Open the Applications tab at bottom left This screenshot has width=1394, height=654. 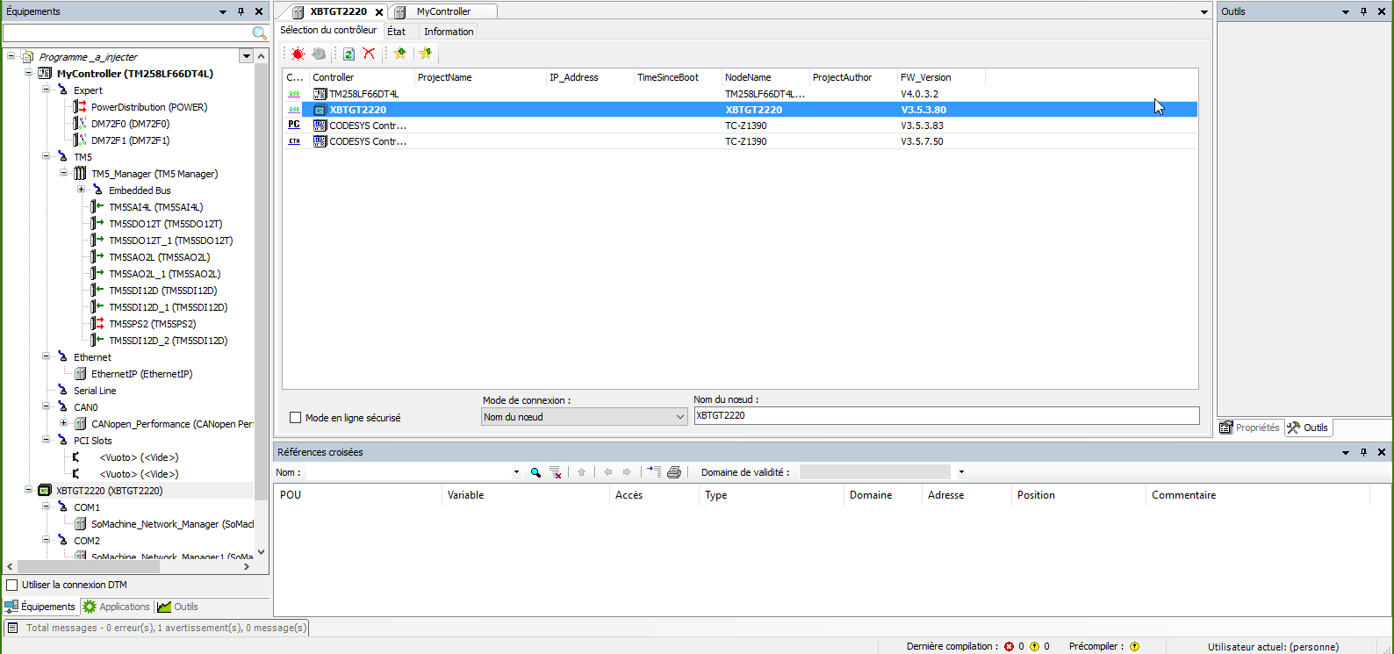(117, 607)
